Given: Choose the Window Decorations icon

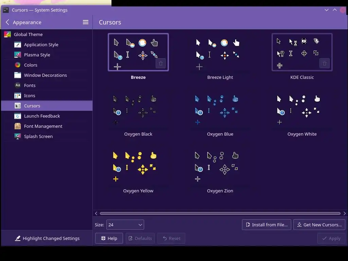Looking at the screenshot, I should click(18, 75).
